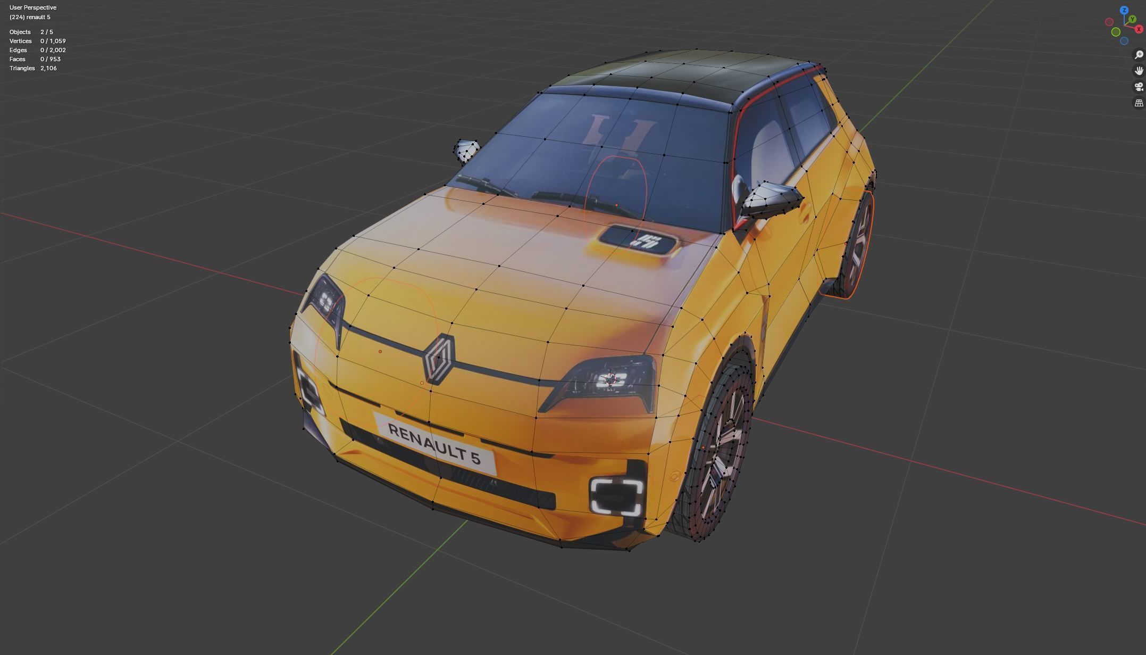Click the green Y axis gizmo ball
Viewport: 1146px width, 655px height.
[x=1133, y=20]
